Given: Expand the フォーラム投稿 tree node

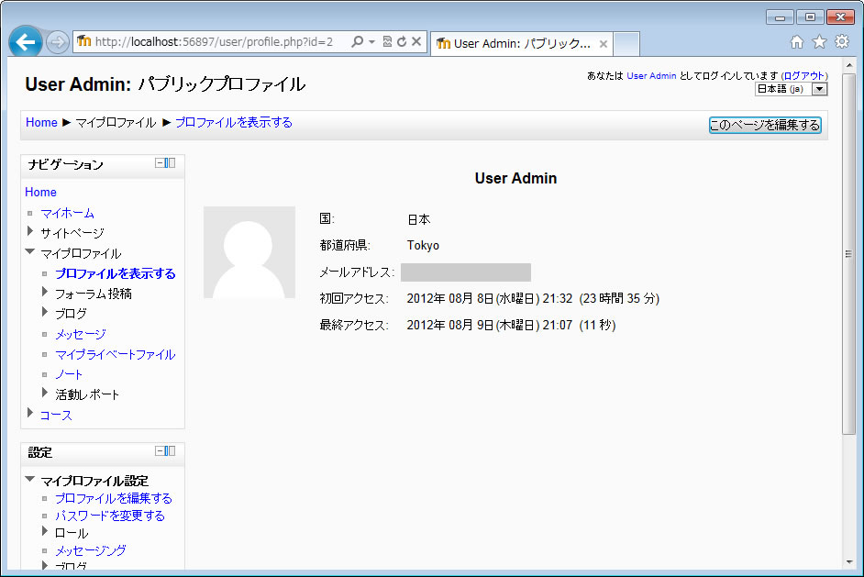Looking at the screenshot, I should pos(45,293).
